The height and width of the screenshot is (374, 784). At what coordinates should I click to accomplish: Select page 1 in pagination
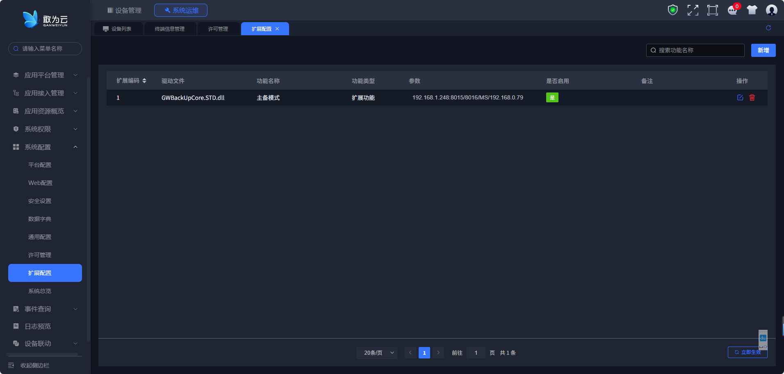(x=424, y=353)
